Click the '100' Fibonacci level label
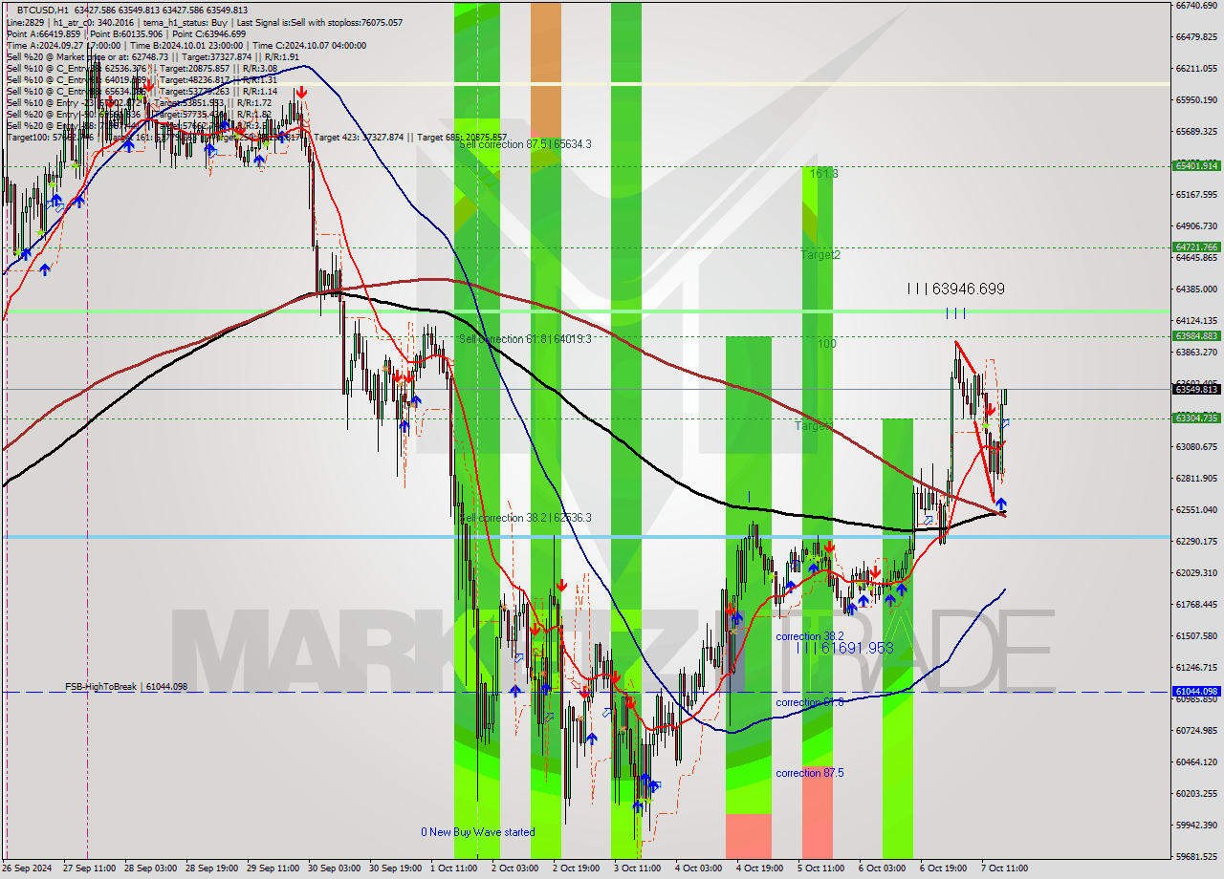 pyautogui.click(x=826, y=343)
